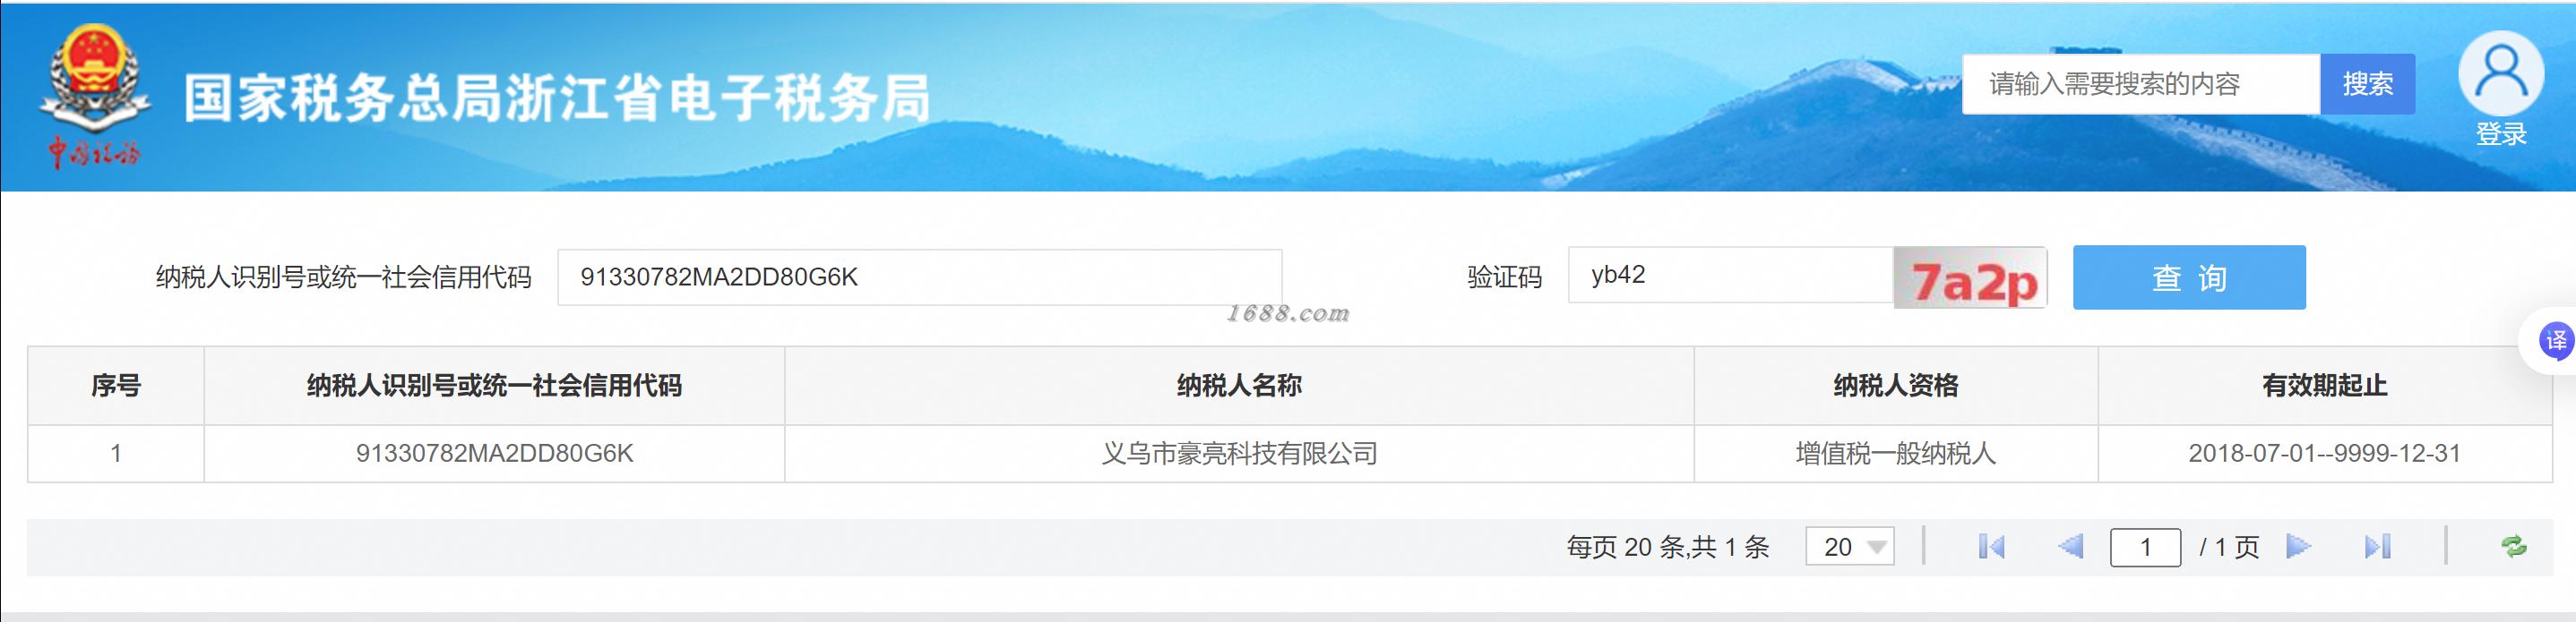Click the user login avatar icon
This screenshot has height=622, width=2576.
(2500, 74)
